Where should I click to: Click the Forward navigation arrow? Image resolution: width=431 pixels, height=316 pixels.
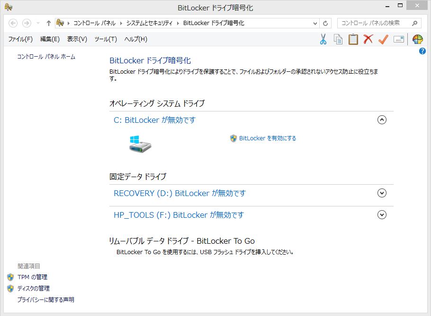pyautogui.click(x=27, y=23)
